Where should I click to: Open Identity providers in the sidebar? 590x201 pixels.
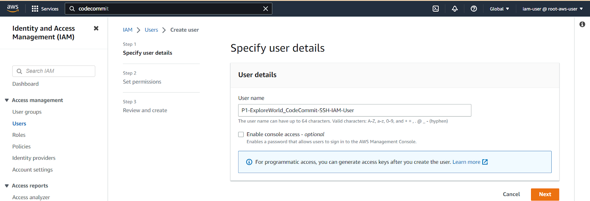click(x=34, y=158)
